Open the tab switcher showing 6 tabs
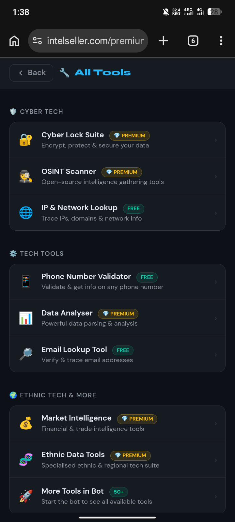The height and width of the screenshot is (522, 235). (x=193, y=41)
